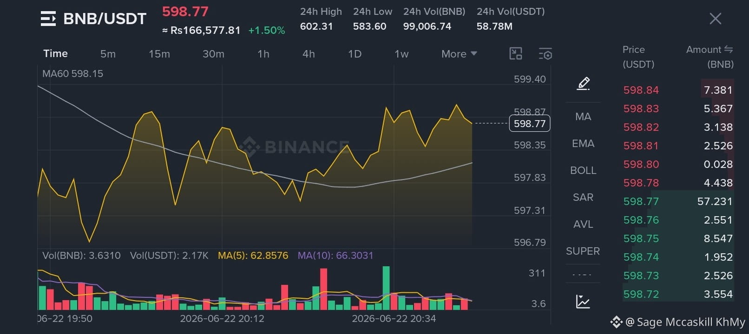The width and height of the screenshot is (749, 334).
Task: Click the MA(5): 62.8576 volume label
Action: [x=253, y=256]
